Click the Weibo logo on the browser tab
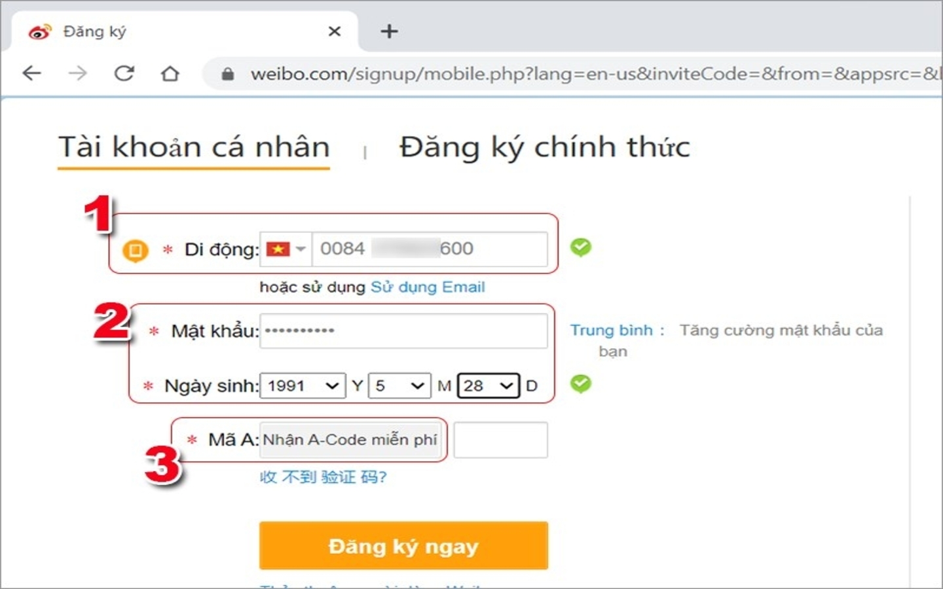Viewport: 943px width, 589px height. (39, 31)
